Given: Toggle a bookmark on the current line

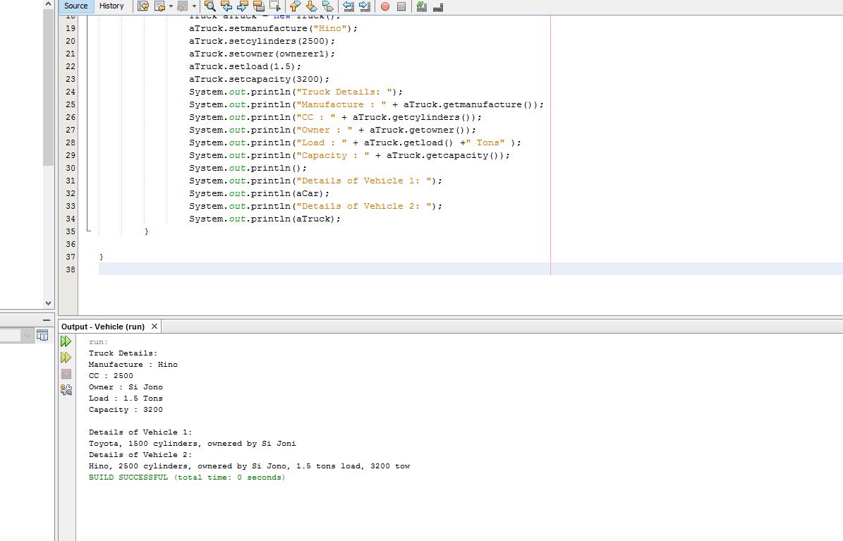Looking at the screenshot, I should (327, 6).
